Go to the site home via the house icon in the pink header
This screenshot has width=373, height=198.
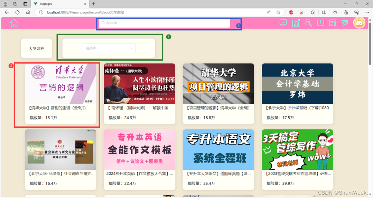(14, 23)
